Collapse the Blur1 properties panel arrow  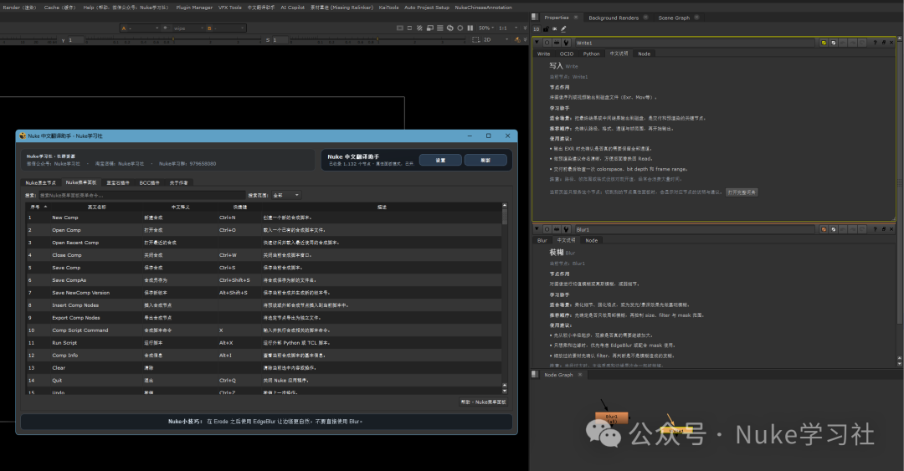(x=537, y=229)
